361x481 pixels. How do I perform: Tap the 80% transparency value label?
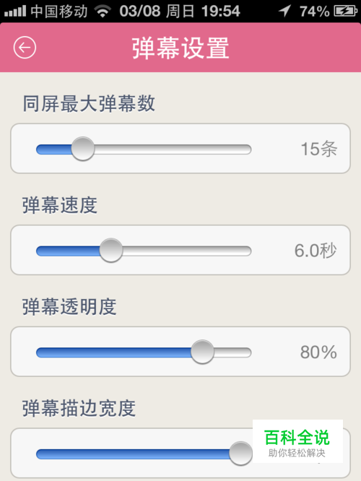click(x=318, y=352)
